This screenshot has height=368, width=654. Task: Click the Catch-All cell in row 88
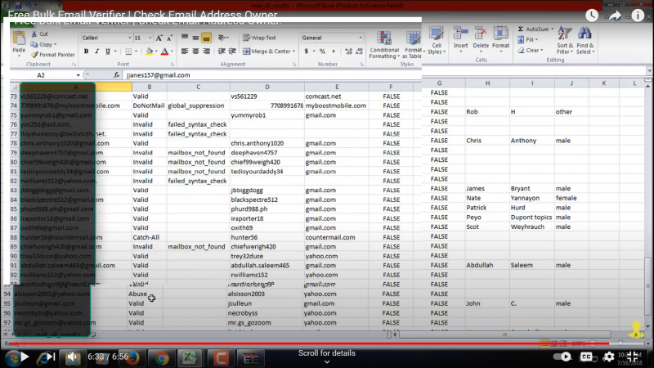click(x=150, y=237)
